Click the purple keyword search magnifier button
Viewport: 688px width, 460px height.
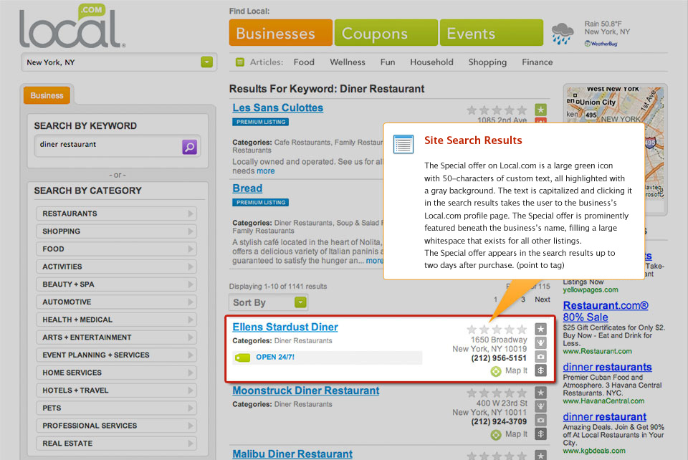tap(189, 147)
